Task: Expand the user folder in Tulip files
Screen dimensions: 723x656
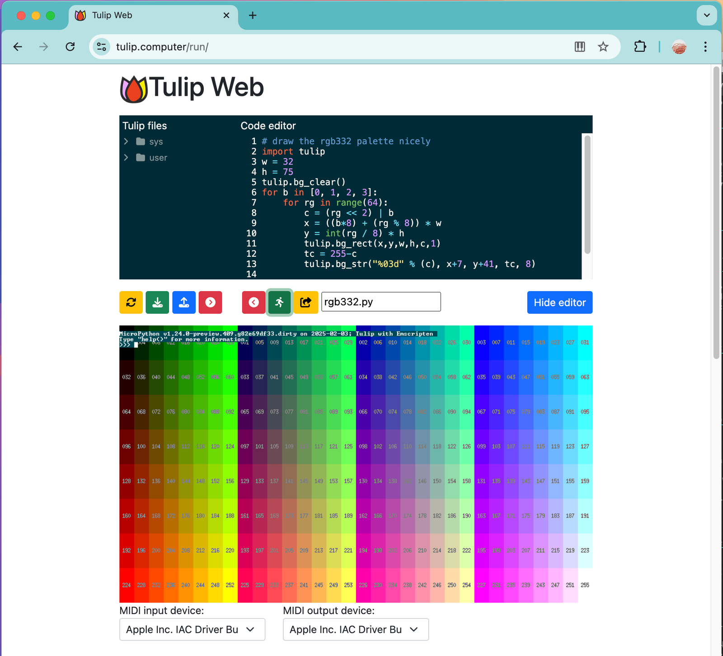Action: (x=126, y=157)
